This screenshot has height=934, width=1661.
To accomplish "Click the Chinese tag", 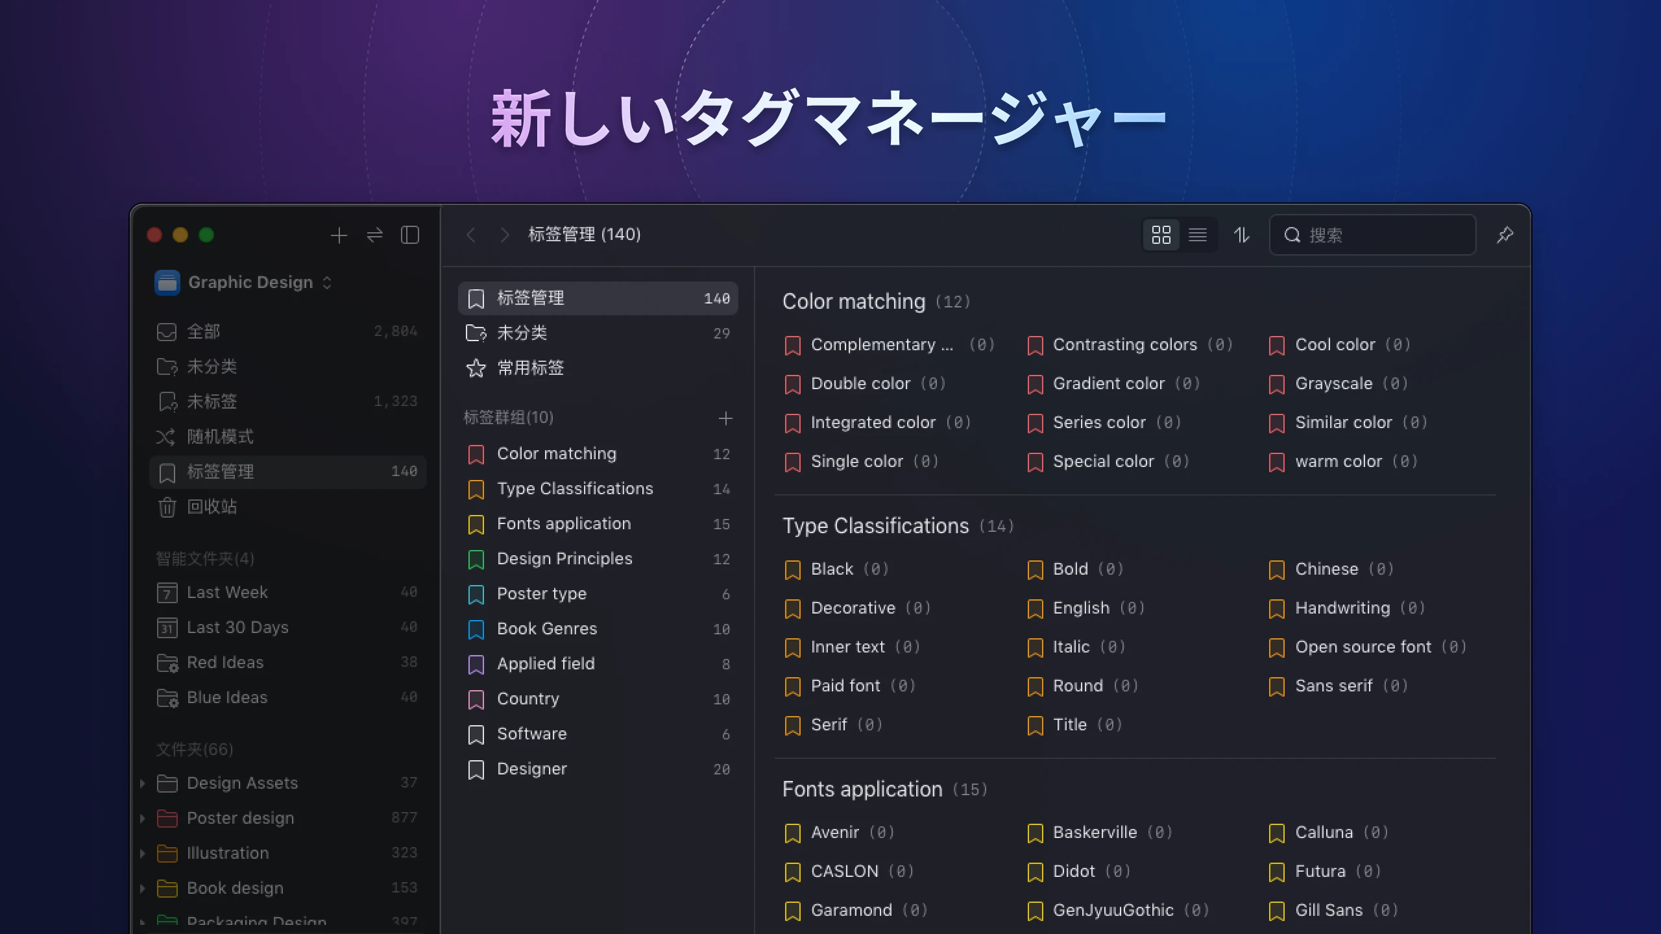I will pos(1331,569).
